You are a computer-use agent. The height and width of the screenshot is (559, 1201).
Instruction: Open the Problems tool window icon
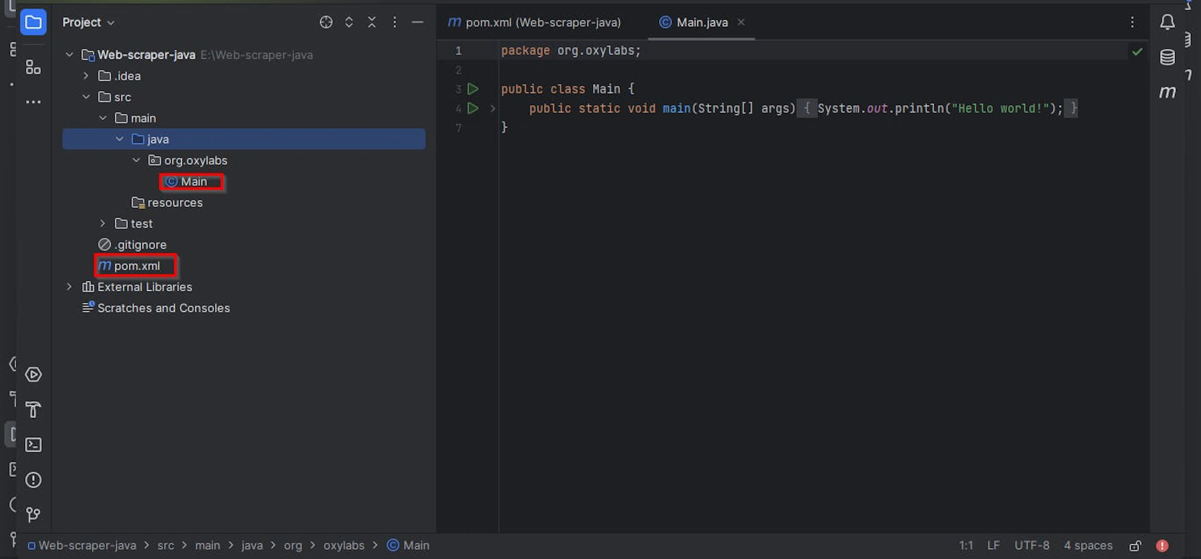(x=33, y=480)
